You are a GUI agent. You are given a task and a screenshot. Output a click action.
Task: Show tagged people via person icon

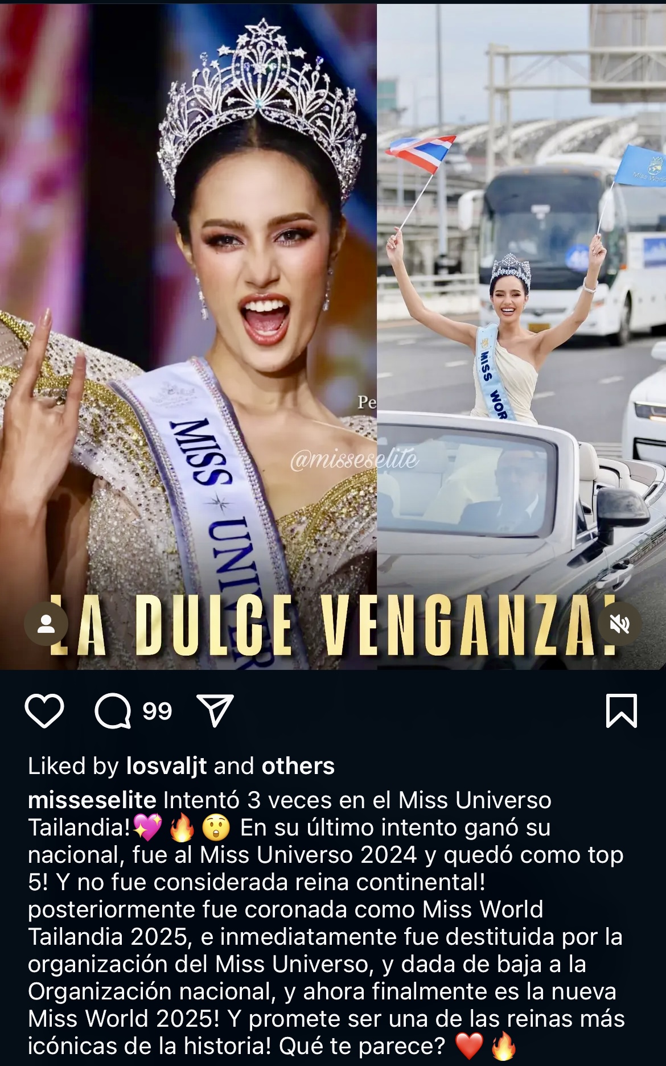pos(46,624)
